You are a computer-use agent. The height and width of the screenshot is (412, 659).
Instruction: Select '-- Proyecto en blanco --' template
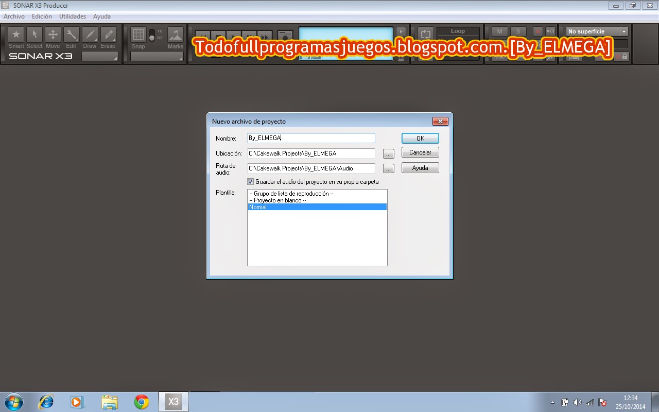[x=317, y=200]
